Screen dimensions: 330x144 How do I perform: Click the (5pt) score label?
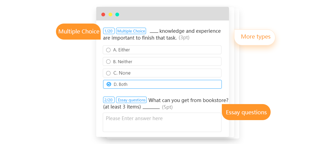[167, 107]
